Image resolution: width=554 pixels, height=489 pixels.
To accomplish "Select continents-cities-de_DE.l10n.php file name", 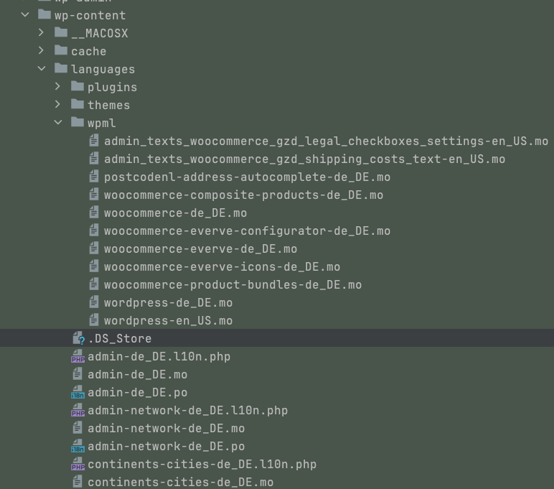I will click(x=202, y=465).
